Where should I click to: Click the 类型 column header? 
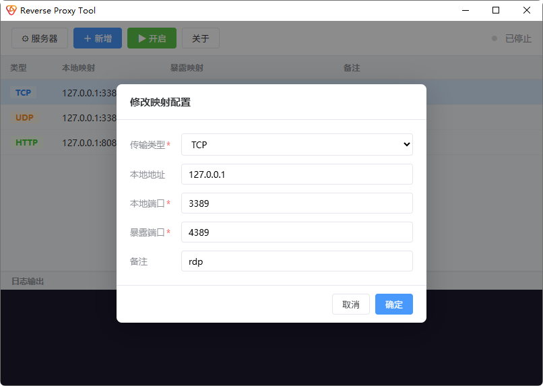pos(18,67)
